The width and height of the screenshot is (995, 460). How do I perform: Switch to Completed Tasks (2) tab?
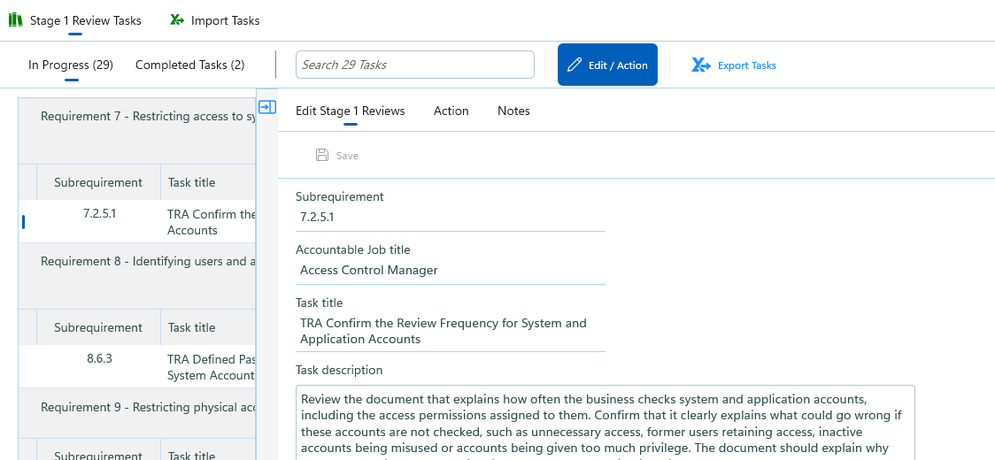pyautogui.click(x=189, y=65)
